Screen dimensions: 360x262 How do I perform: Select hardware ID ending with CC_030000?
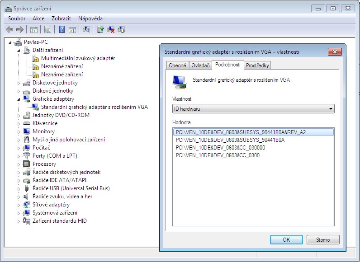point(220,148)
